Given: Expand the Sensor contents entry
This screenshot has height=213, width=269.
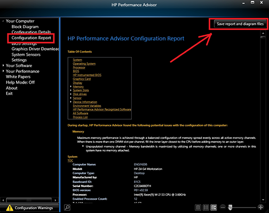Looking at the screenshot, I should (71, 98).
